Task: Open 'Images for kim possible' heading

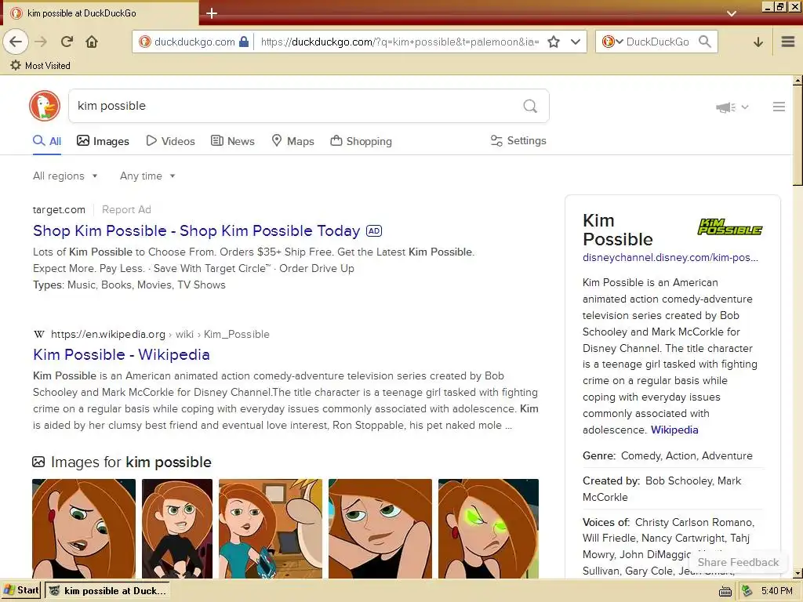Action: 122,462
